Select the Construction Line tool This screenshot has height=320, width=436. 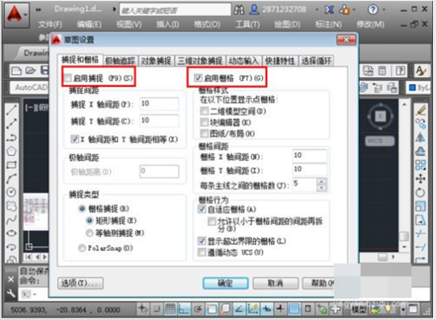[12, 123]
